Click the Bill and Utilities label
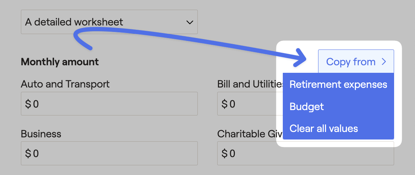 click(x=250, y=84)
